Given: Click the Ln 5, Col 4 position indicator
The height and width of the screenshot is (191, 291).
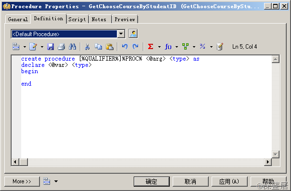Looking at the screenshot, I should (x=245, y=47).
